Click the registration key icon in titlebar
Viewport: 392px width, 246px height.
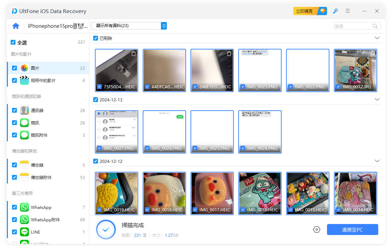coord(335,11)
